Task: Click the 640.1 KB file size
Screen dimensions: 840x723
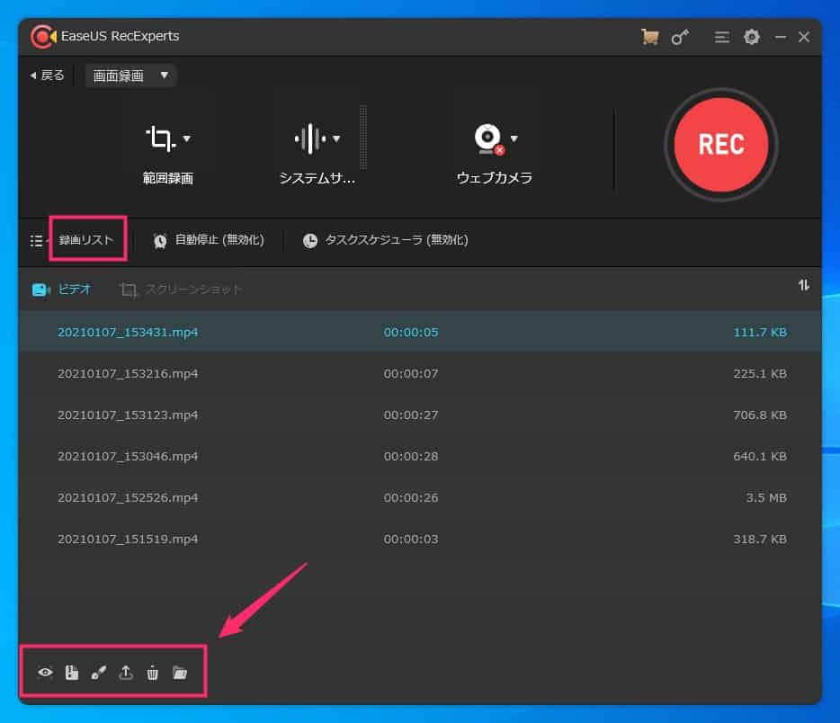Action: (760, 456)
